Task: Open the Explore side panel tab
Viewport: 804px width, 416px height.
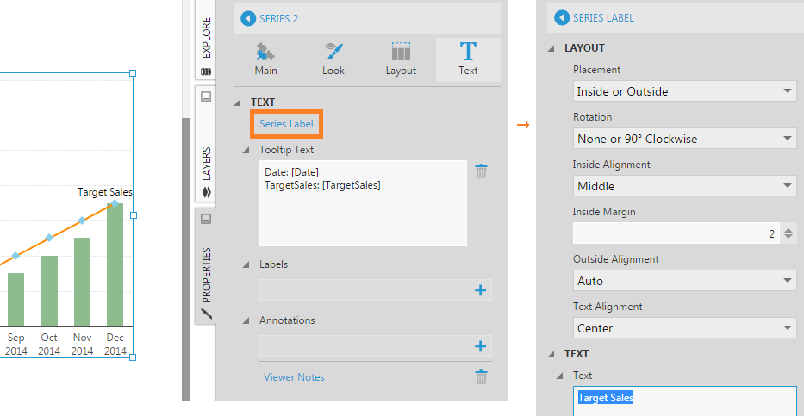Action: click(206, 45)
